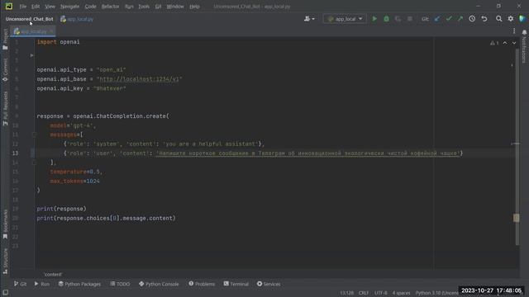Click the warning inspection indicator
Screen dimensions: 529x297
coord(494,43)
